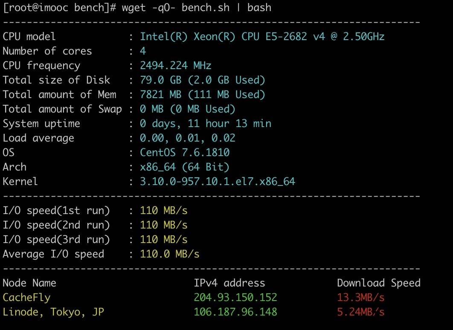This screenshot has width=453, height=330.
Task: Click the System uptime value
Action: click(205, 124)
